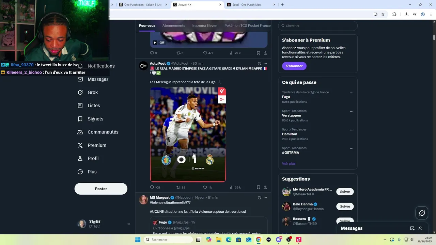Open the Plus circle icon in sidebar
436x245 pixels.
80,172
